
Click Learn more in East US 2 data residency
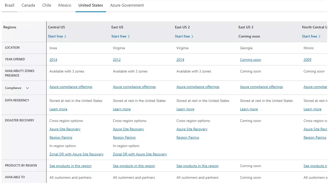point(185,109)
